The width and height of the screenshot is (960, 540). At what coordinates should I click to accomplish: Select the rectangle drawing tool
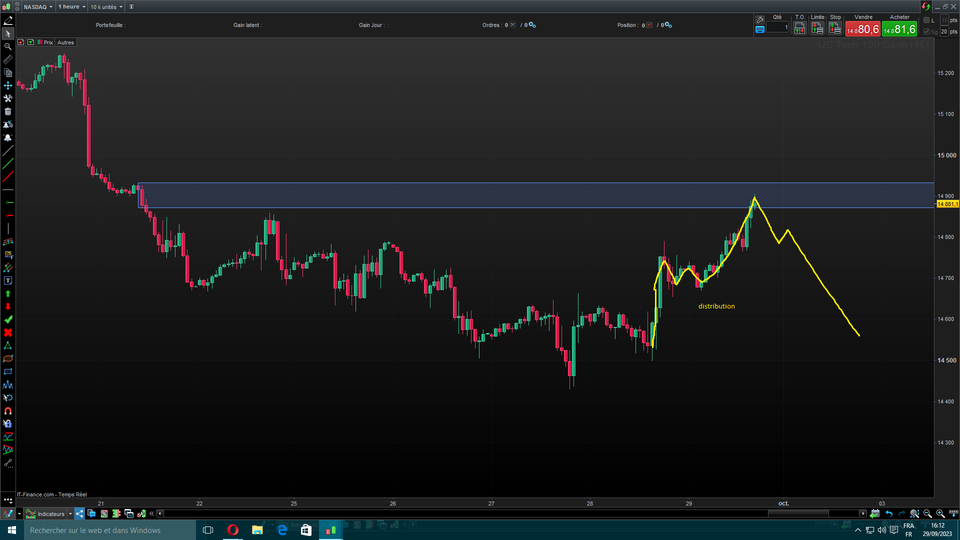coord(8,371)
